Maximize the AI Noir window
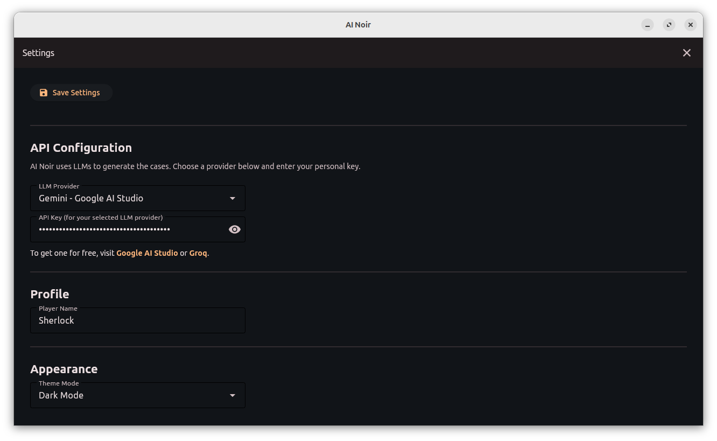Screen dimensions: 717x441 click(x=669, y=25)
